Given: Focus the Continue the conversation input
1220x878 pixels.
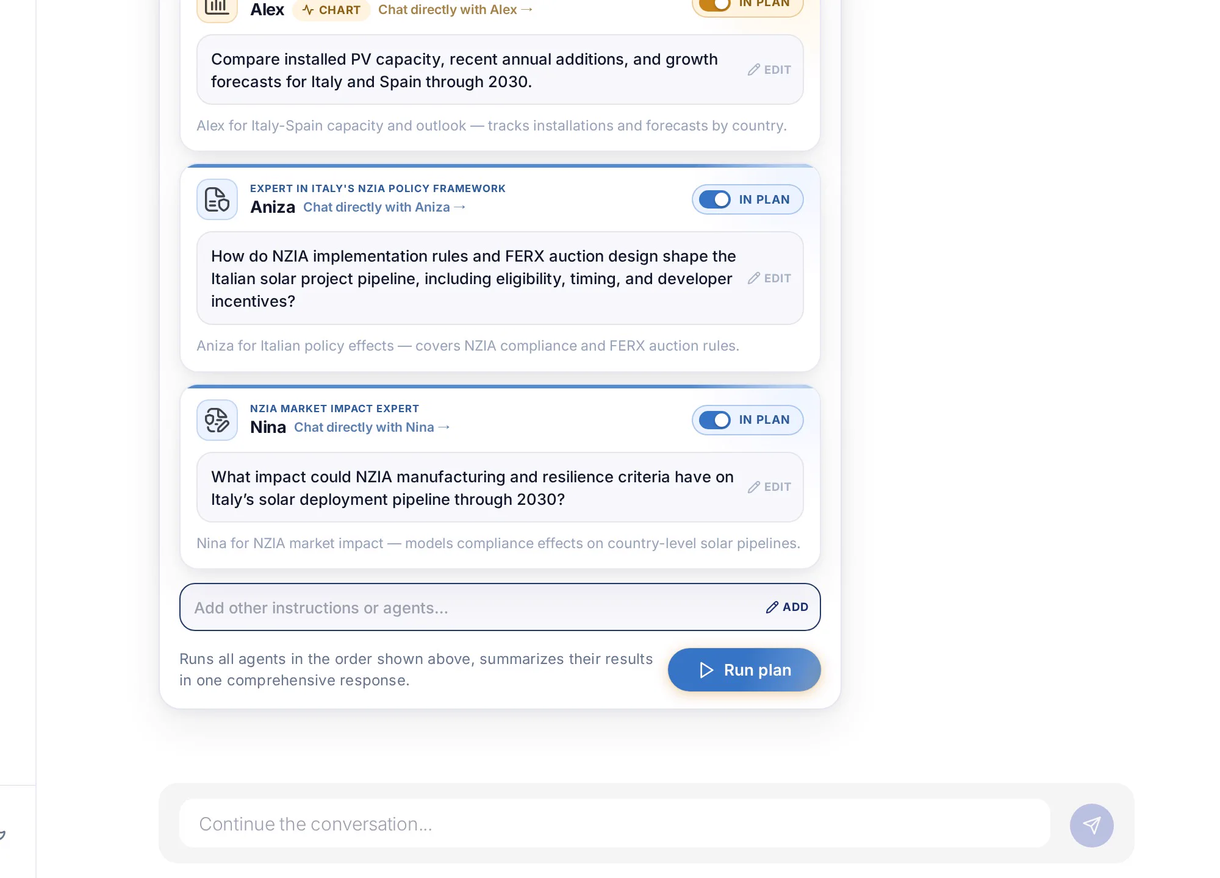Looking at the screenshot, I should (x=615, y=824).
